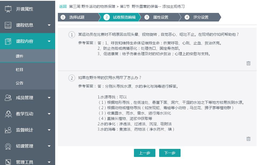
Task: Open the 公告 submenu item
Action: pos(20,83)
